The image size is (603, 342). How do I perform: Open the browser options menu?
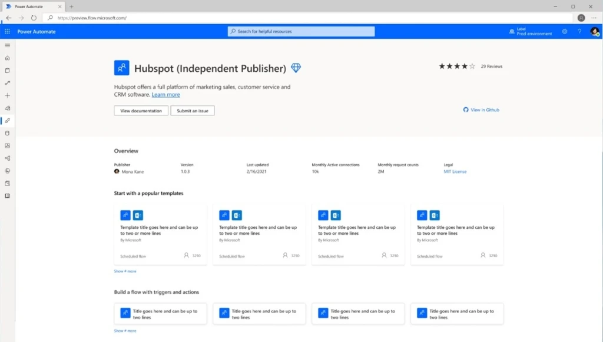point(595,18)
